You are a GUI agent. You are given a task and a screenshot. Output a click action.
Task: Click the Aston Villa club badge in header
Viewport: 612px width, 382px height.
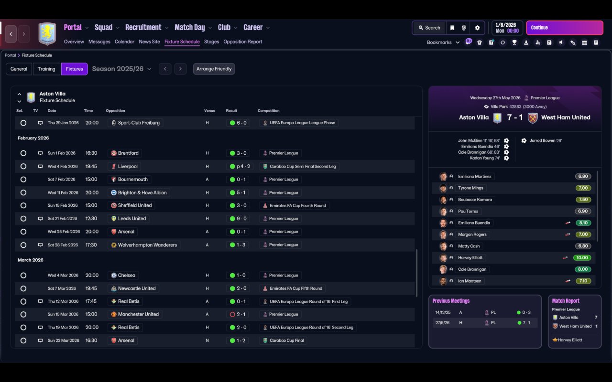[x=47, y=34]
